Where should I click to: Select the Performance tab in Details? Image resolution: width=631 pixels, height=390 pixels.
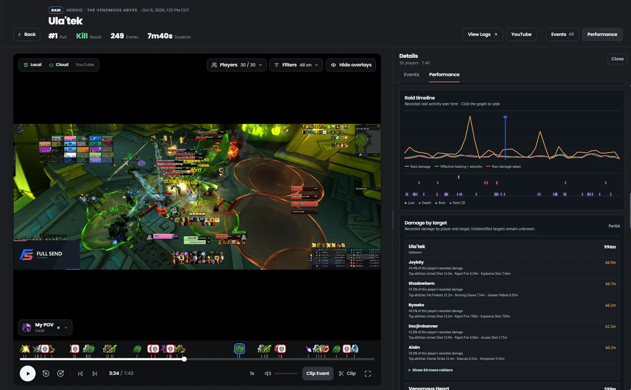[x=444, y=74]
